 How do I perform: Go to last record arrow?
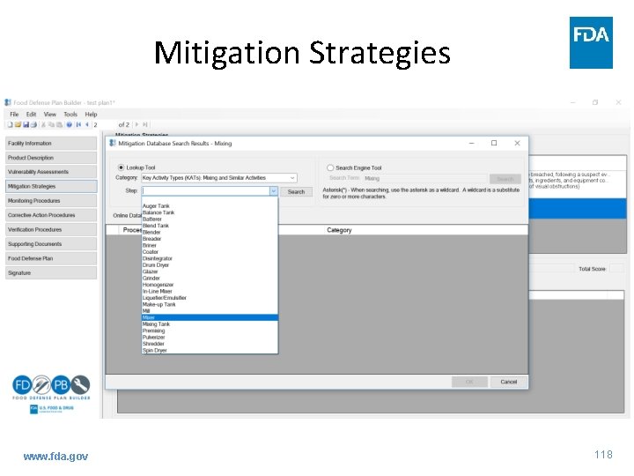point(144,124)
